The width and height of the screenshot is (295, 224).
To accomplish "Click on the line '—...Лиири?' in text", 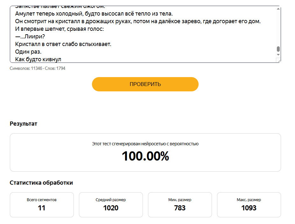I will point(30,36).
